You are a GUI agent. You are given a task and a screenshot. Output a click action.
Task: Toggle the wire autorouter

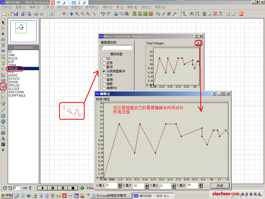coord(184,14)
